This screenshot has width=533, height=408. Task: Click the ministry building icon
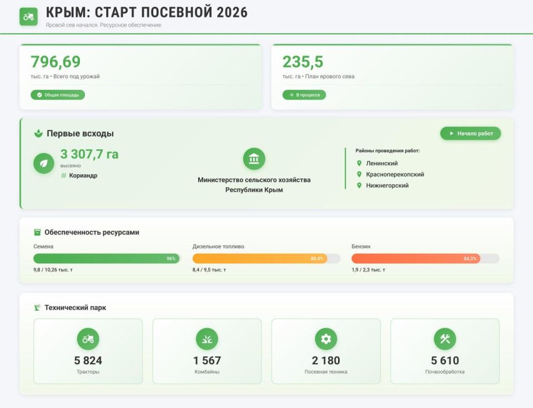pos(254,159)
